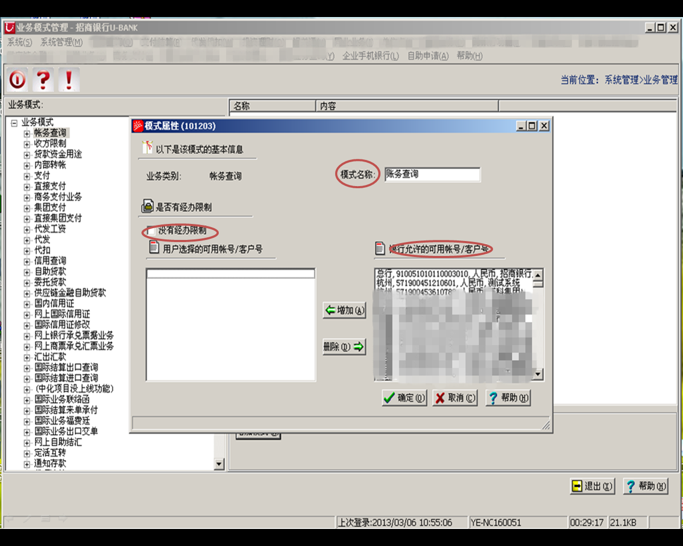Image resolution: width=683 pixels, height=546 pixels.
Task: Tick the 没有经办限制 checkbox
Action: [152, 231]
